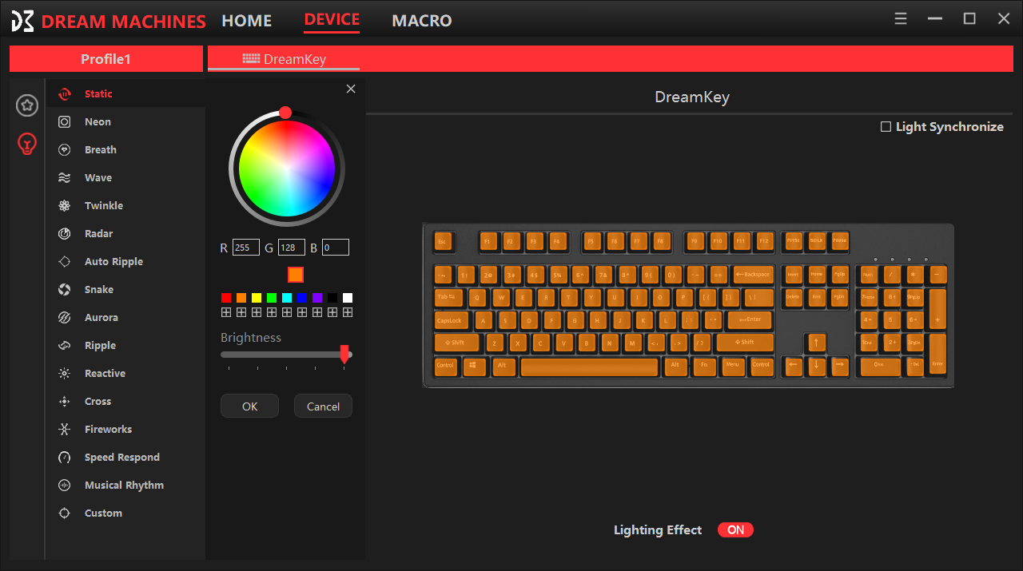Select the yellow preset color swatch
Viewport: 1023px width, 571px height.
click(x=257, y=298)
